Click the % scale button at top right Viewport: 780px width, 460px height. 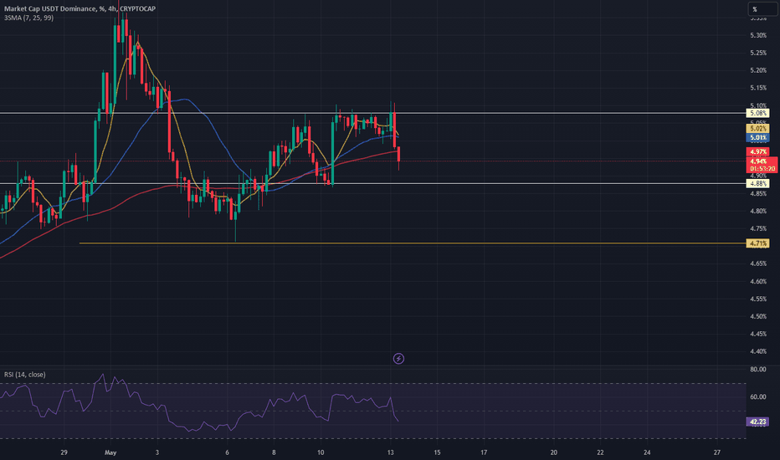(x=762, y=9)
